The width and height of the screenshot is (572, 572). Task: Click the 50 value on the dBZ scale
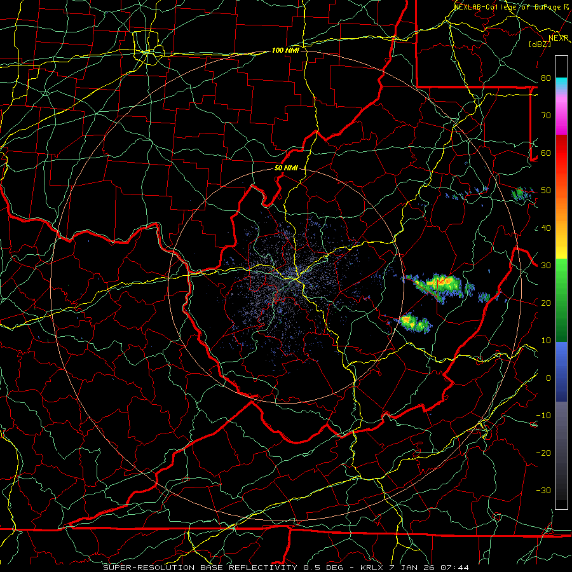click(546, 191)
